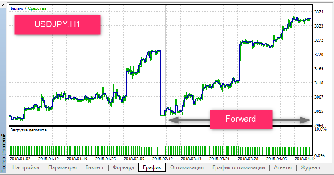Click the right-pointing gray forward arrow
The height and width of the screenshot is (175, 334).
coord(291,120)
